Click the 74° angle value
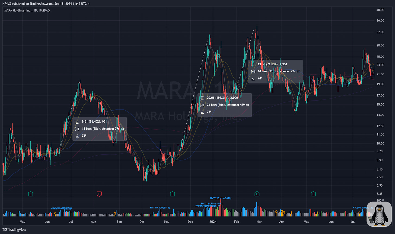 pyautogui.click(x=260, y=78)
